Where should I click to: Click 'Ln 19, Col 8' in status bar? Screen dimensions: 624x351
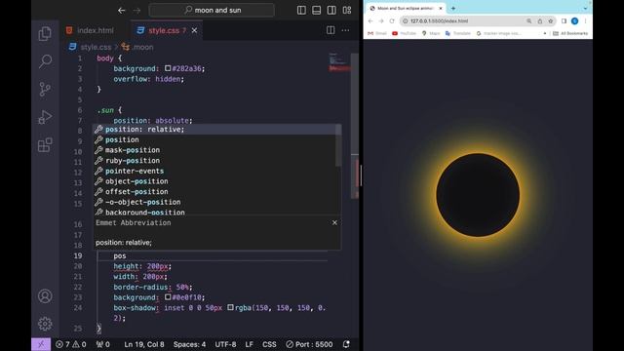click(144, 344)
